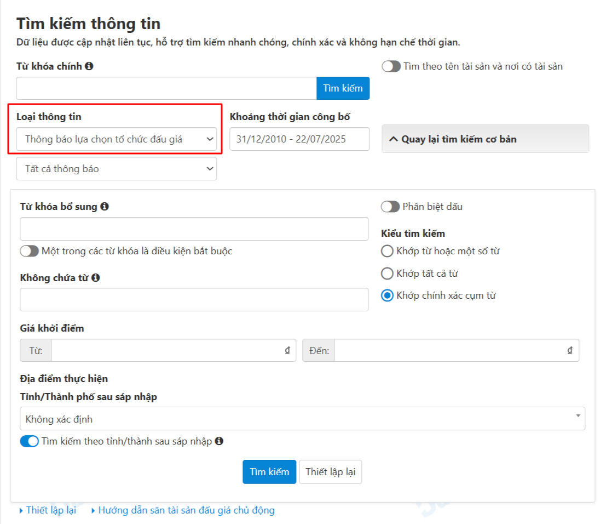Open Loại thông tin dropdown
This screenshot has width=606, height=524.
point(117,139)
